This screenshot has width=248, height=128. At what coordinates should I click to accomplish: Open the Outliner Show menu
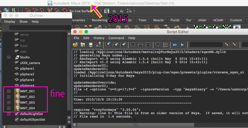point(23,22)
